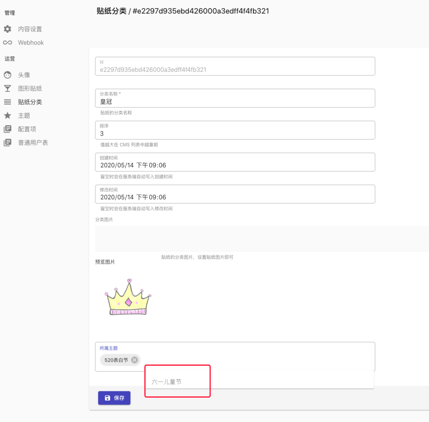Click the 排序 field with value 3
Image resolution: width=429 pixels, height=422 pixels.
235,130
